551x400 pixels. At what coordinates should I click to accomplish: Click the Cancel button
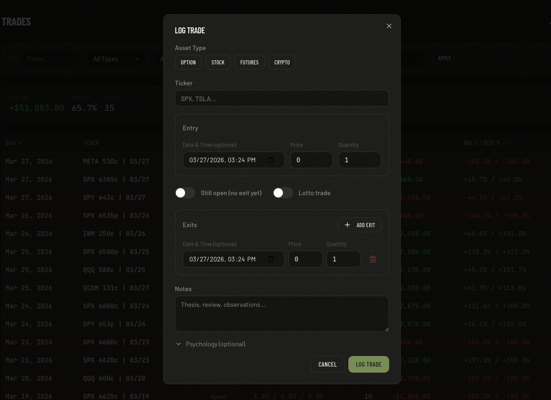pyautogui.click(x=327, y=364)
